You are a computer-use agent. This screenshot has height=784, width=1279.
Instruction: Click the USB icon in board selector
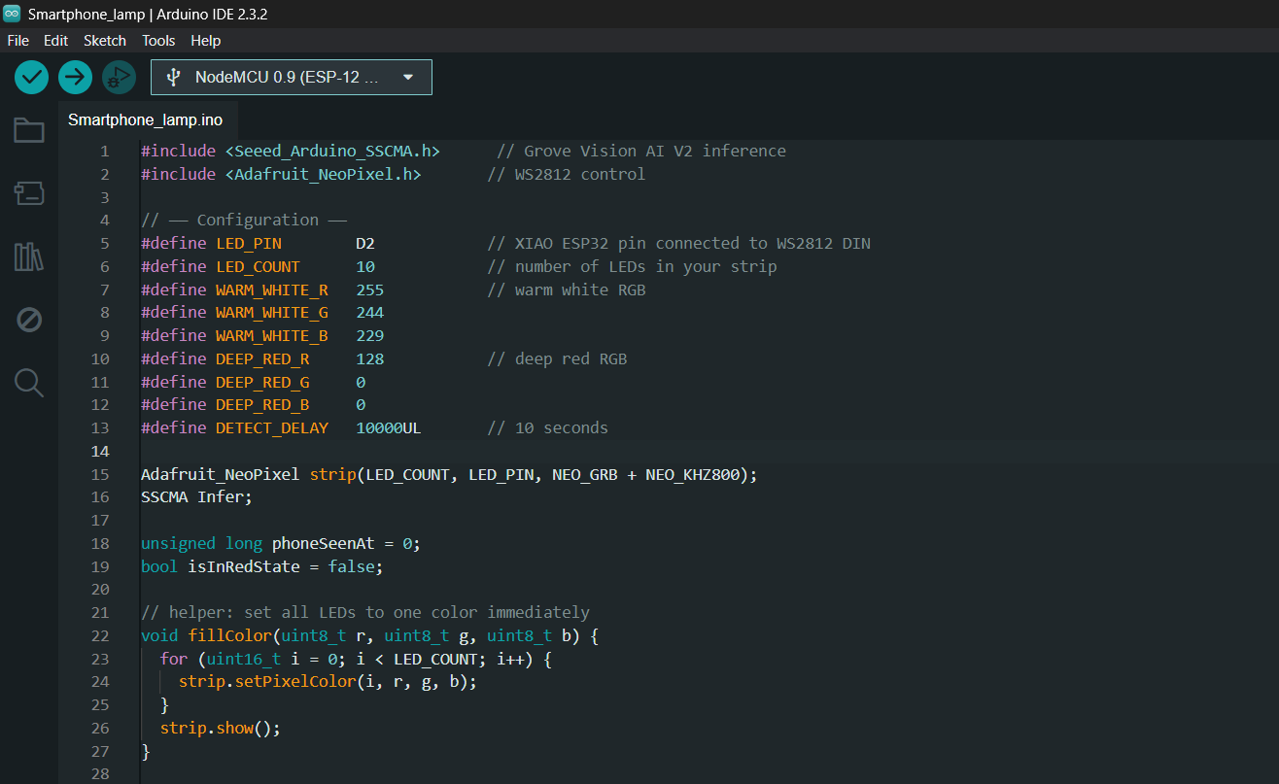[174, 78]
